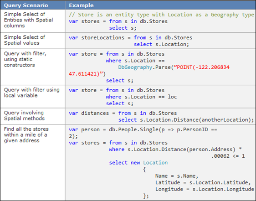Click the closing '};' line
This screenshot has height=201, width=256.
pos(146,196)
